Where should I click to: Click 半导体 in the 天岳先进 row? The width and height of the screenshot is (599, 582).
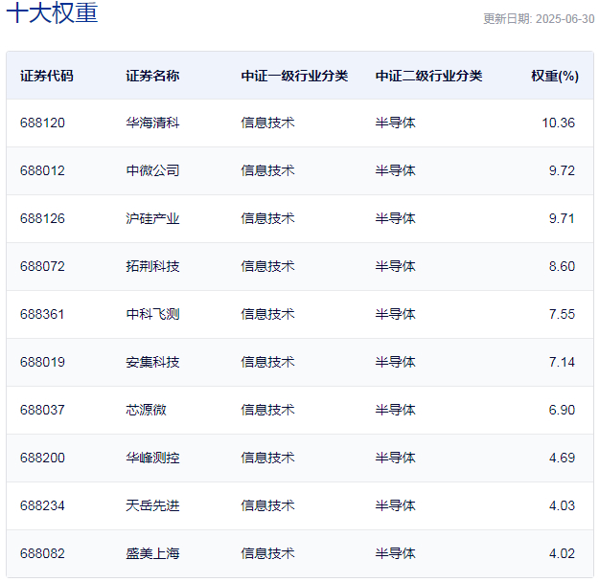(396, 505)
